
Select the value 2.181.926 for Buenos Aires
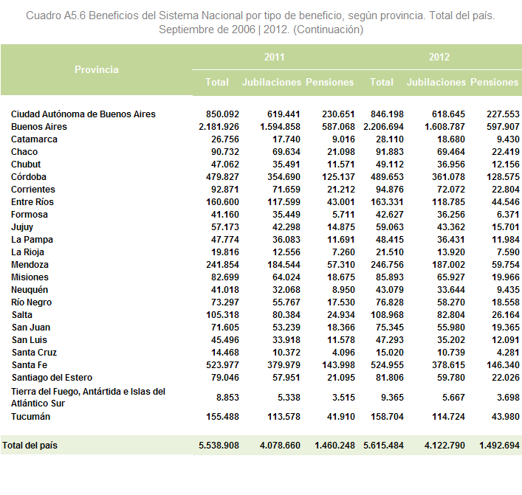[219, 127]
